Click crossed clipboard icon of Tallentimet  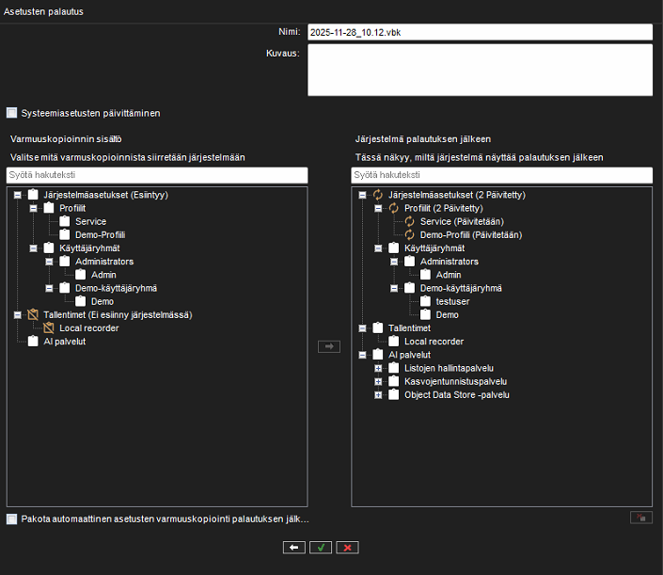pos(33,314)
